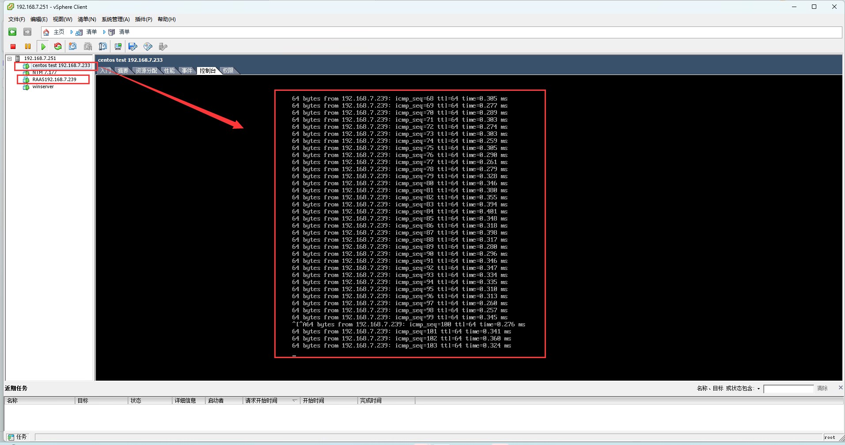Connect USB device with the USB icon

coord(163,46)
